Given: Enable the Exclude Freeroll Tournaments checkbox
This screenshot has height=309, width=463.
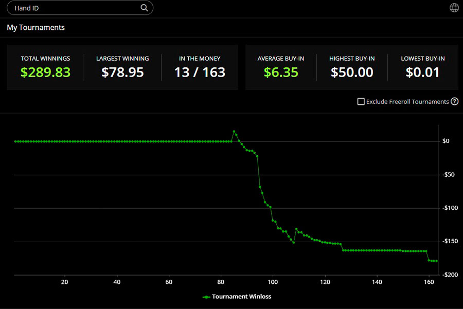Looking at the screenshot, I should click(361, 101).
